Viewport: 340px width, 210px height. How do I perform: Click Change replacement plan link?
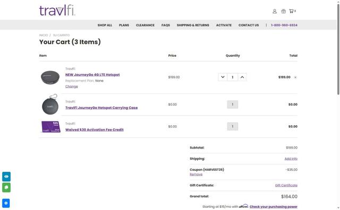tap(72, 86)
